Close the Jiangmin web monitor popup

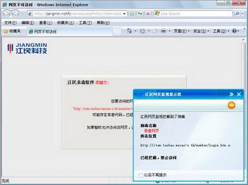[239, 94]
